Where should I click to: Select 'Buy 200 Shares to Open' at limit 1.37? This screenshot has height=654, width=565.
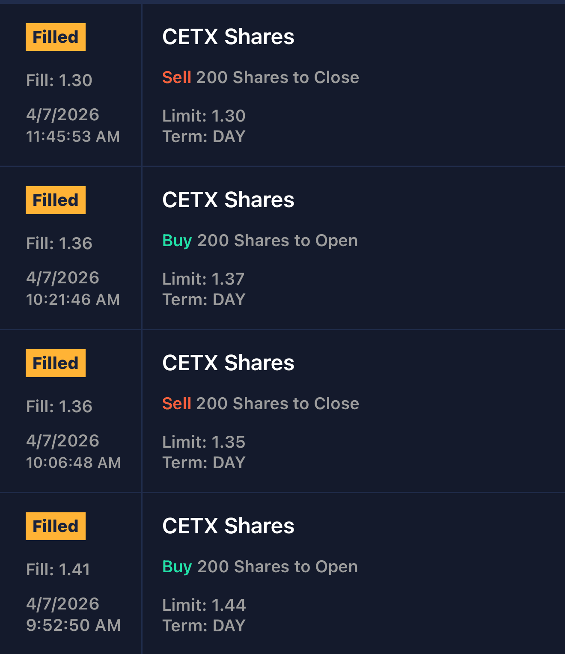(x=260, y=241)
